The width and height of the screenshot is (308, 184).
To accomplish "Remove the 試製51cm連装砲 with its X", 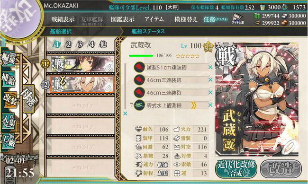I will coord(210,67).
